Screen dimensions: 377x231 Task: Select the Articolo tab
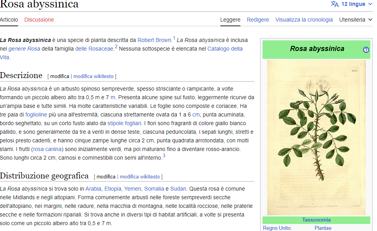[9, 19]
